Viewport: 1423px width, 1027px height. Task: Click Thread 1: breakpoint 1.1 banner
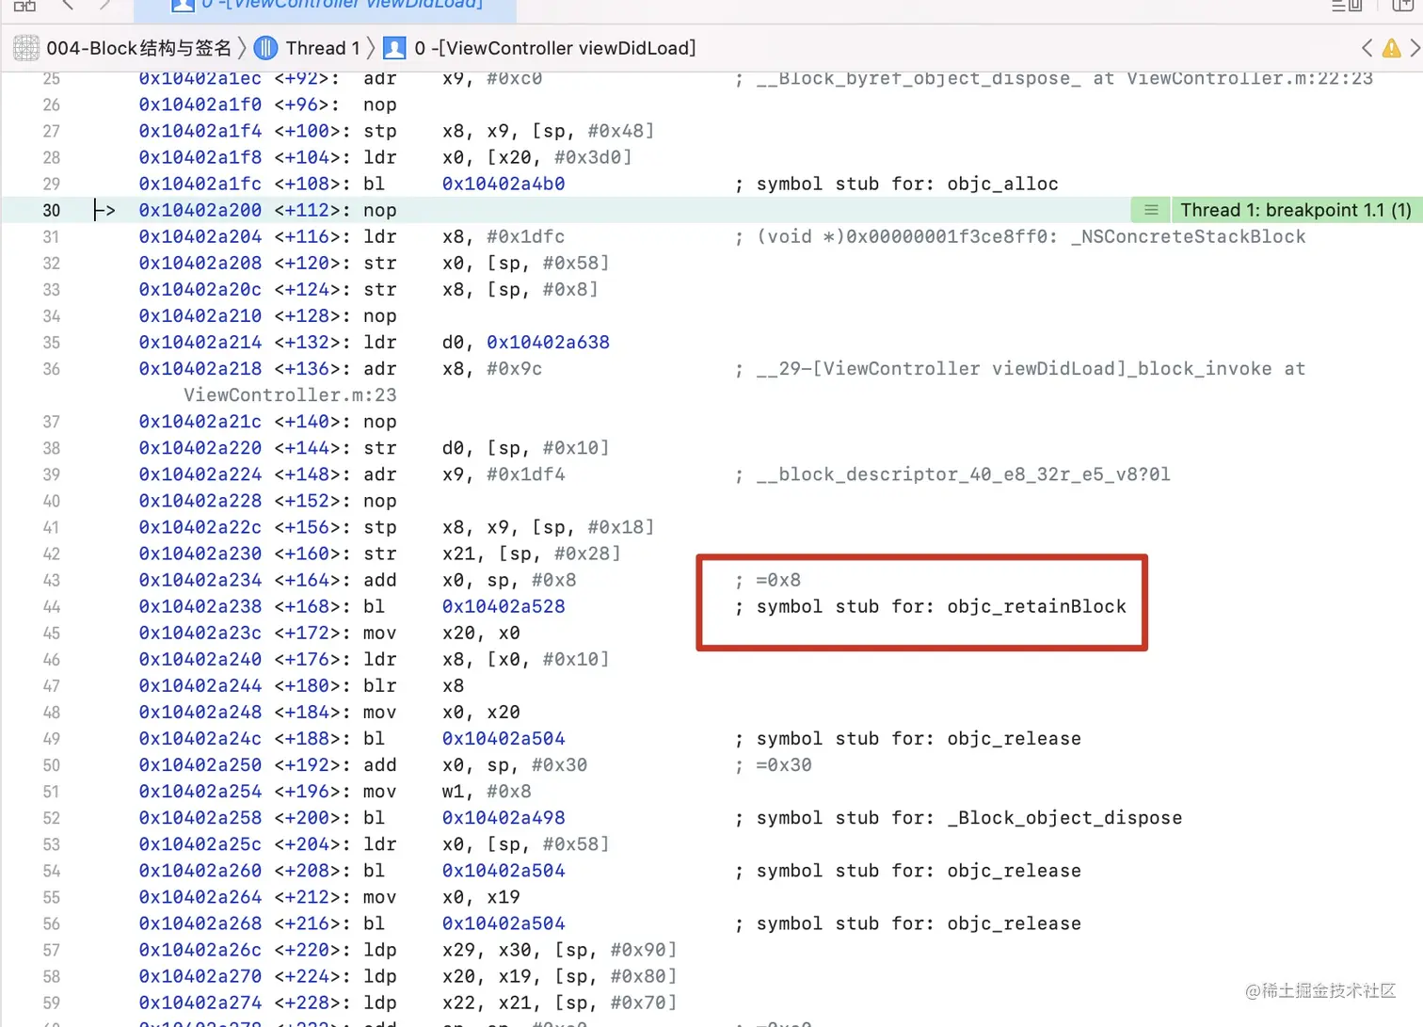coord(1294,209)
